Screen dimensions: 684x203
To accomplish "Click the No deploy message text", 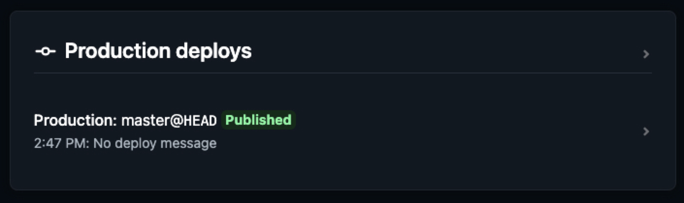I will click(x=155, y=144).
